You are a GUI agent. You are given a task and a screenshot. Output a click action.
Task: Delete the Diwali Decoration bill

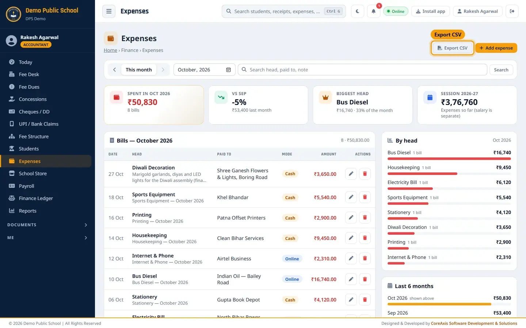365,174
